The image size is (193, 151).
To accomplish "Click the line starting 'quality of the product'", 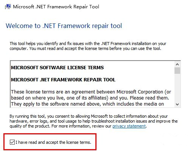I will pyautogui.click(x=78, y=126).
